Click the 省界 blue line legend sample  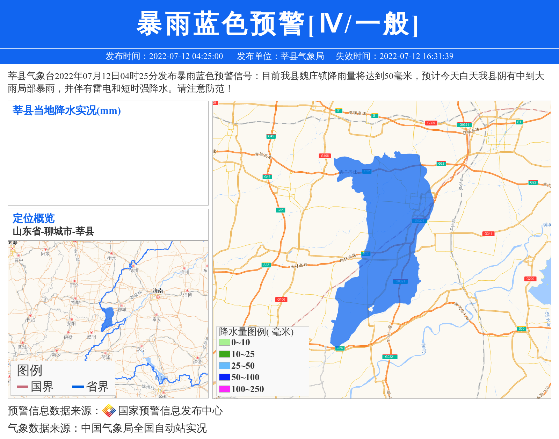78,387
